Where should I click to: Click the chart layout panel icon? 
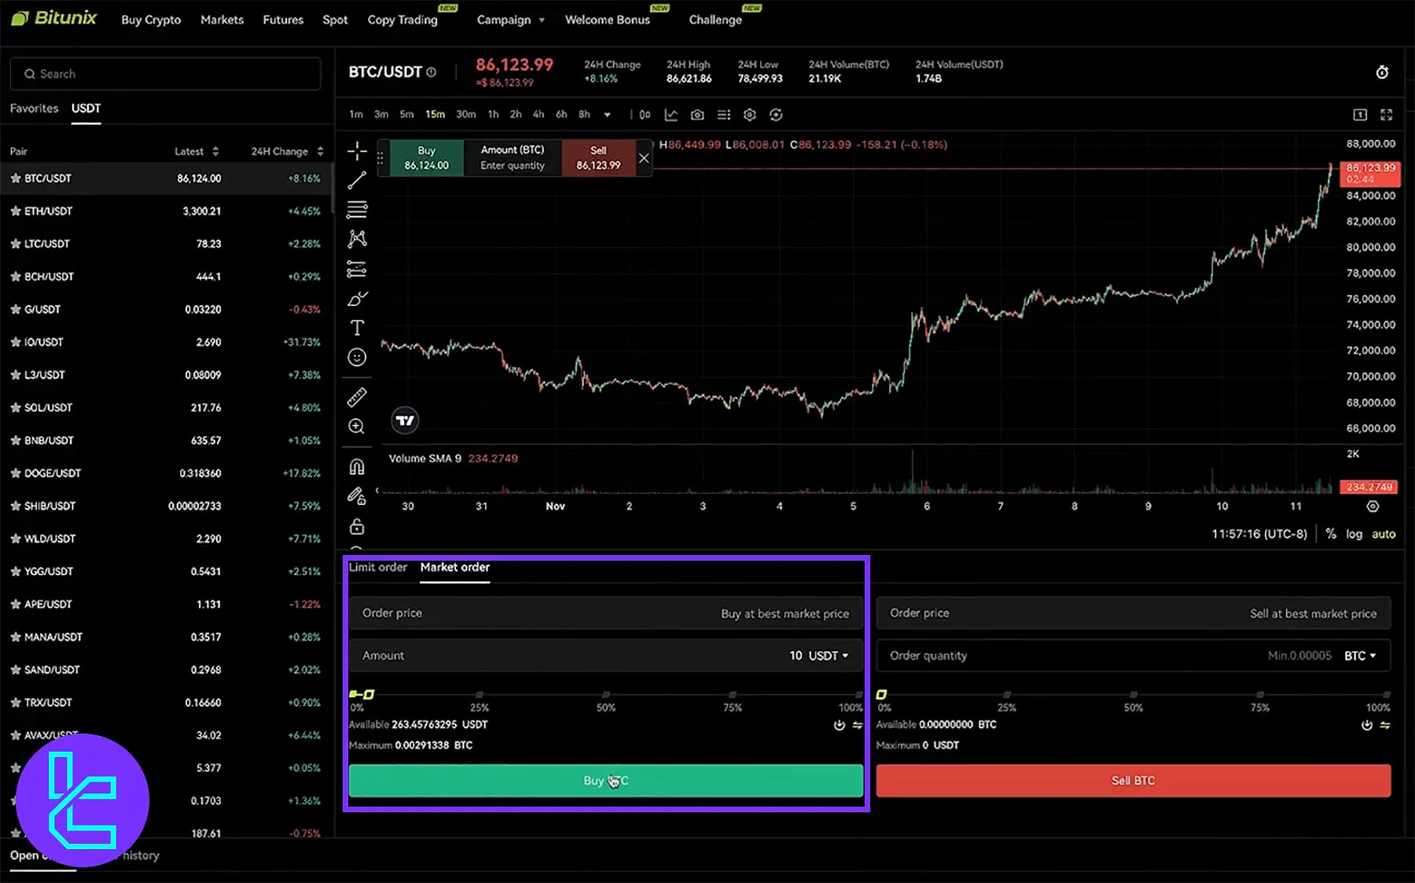[x=1360, y=115]
